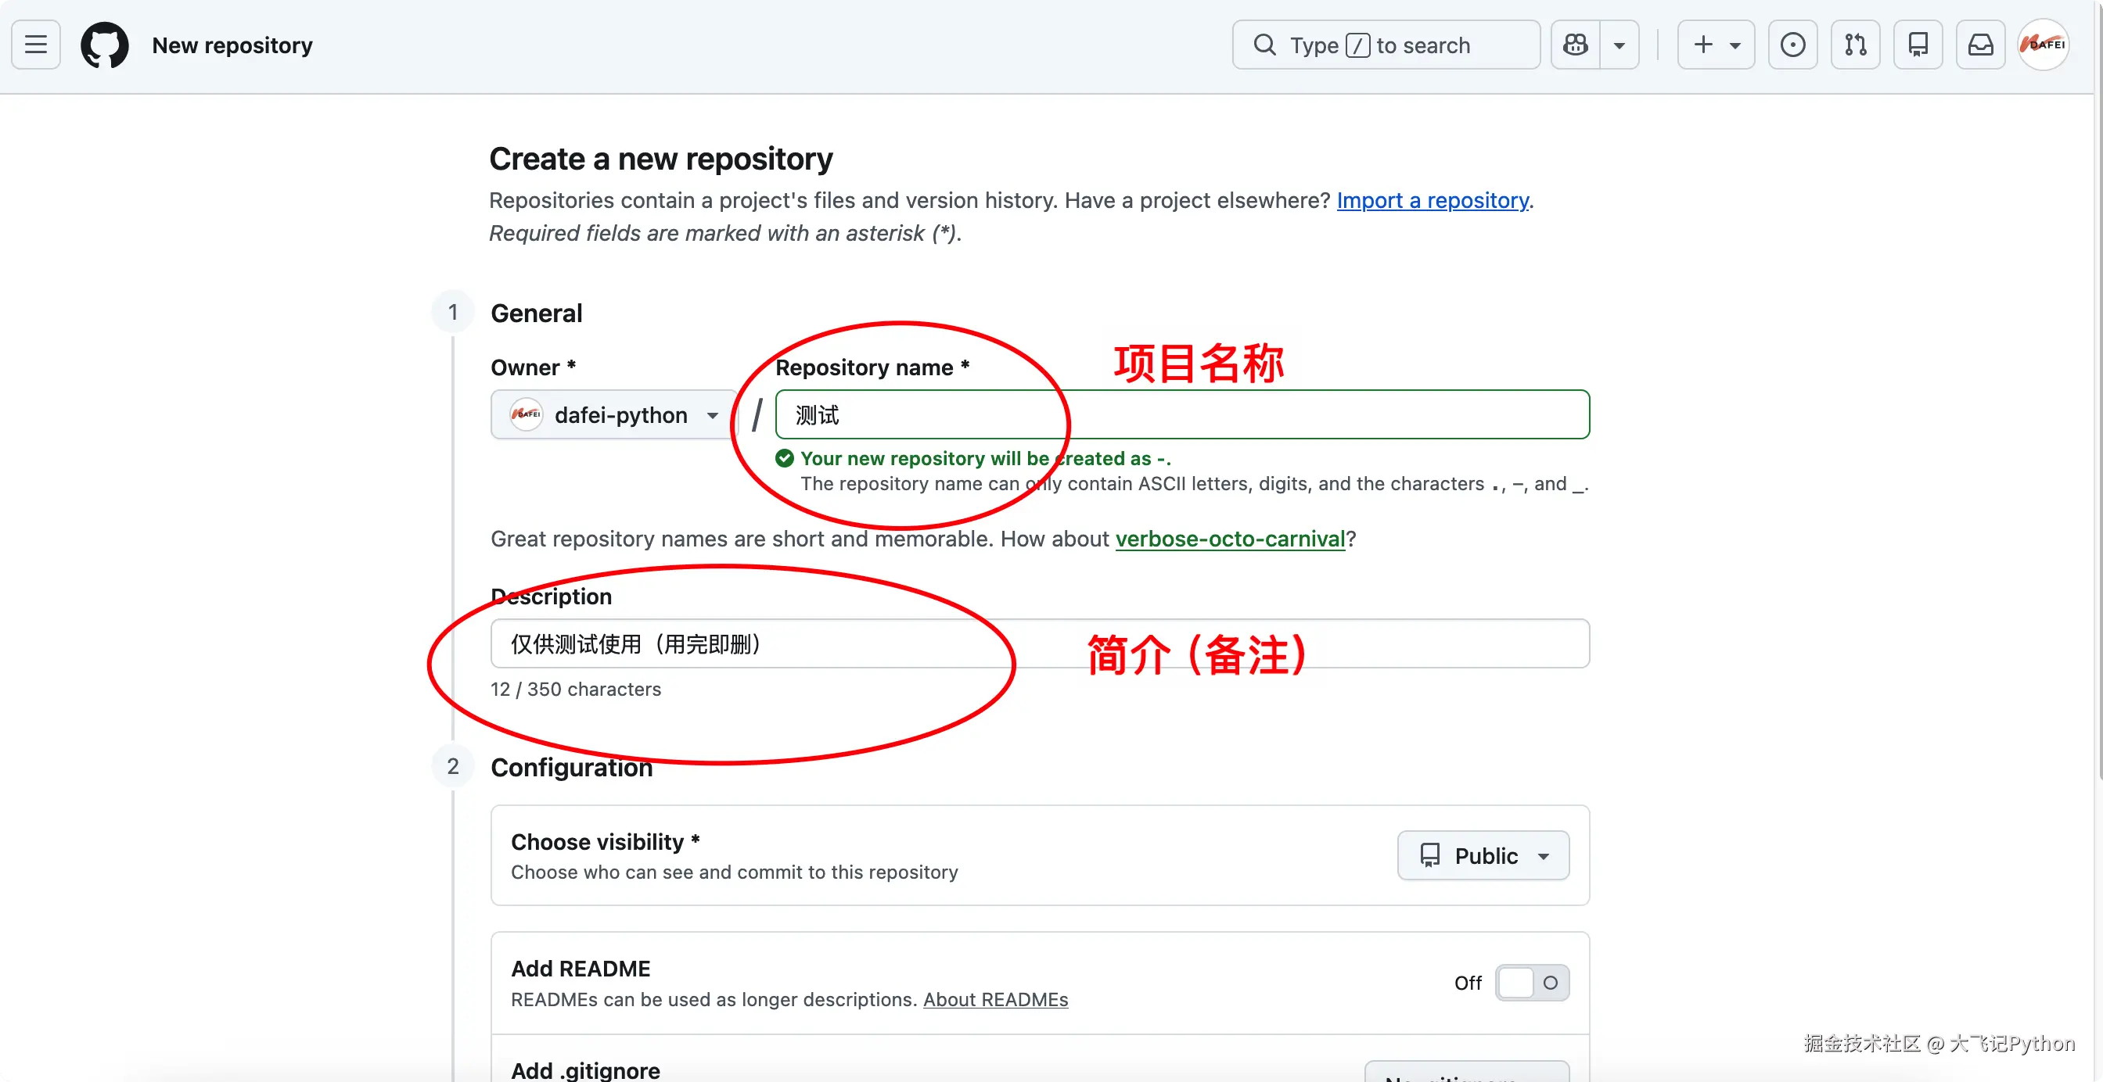Click the Type to search box
Screen dimensions: 2103x1082
click(1386, 45)
